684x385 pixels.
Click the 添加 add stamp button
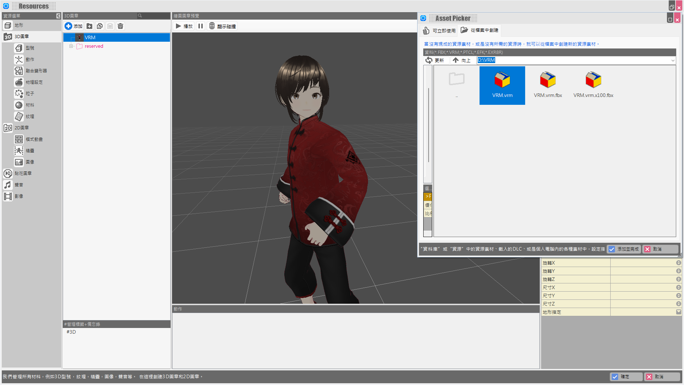click(x=74, y=26)
